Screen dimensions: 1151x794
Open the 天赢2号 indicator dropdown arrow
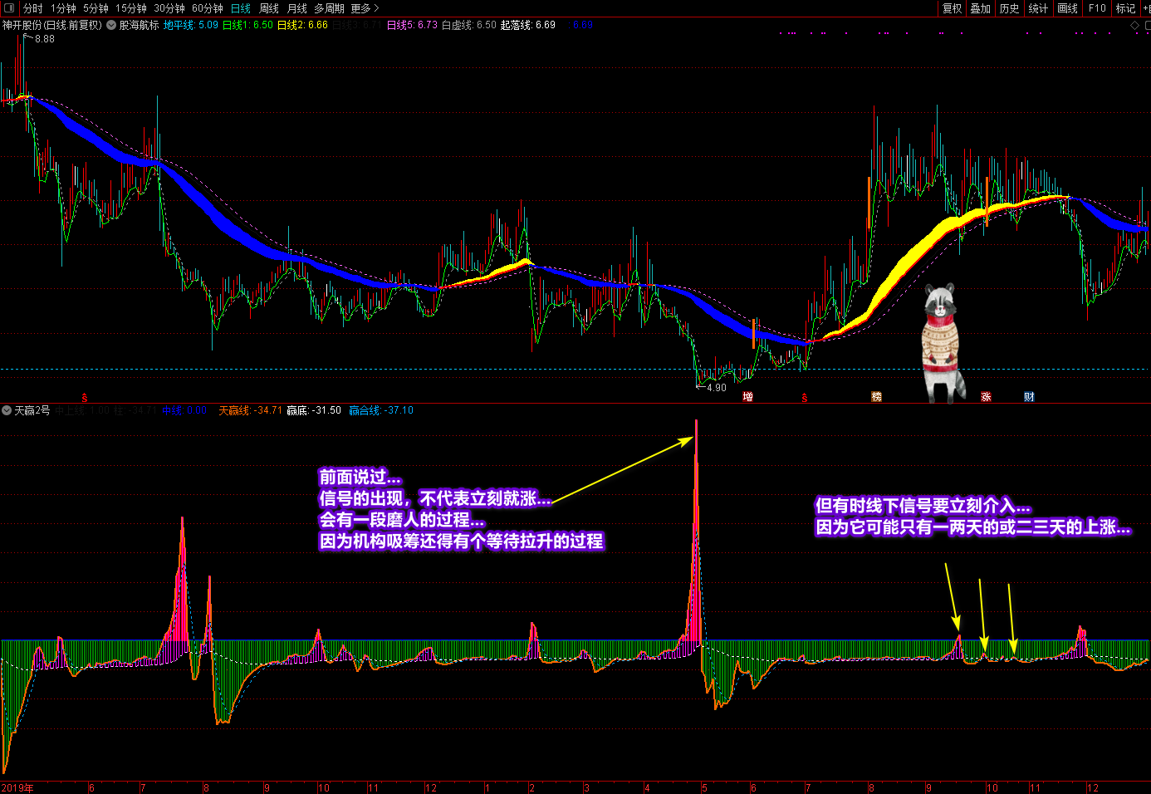click(x=7, y=410)
